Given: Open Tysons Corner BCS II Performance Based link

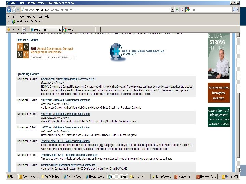Looking at the screenshot, I should (x=69, y=155).
